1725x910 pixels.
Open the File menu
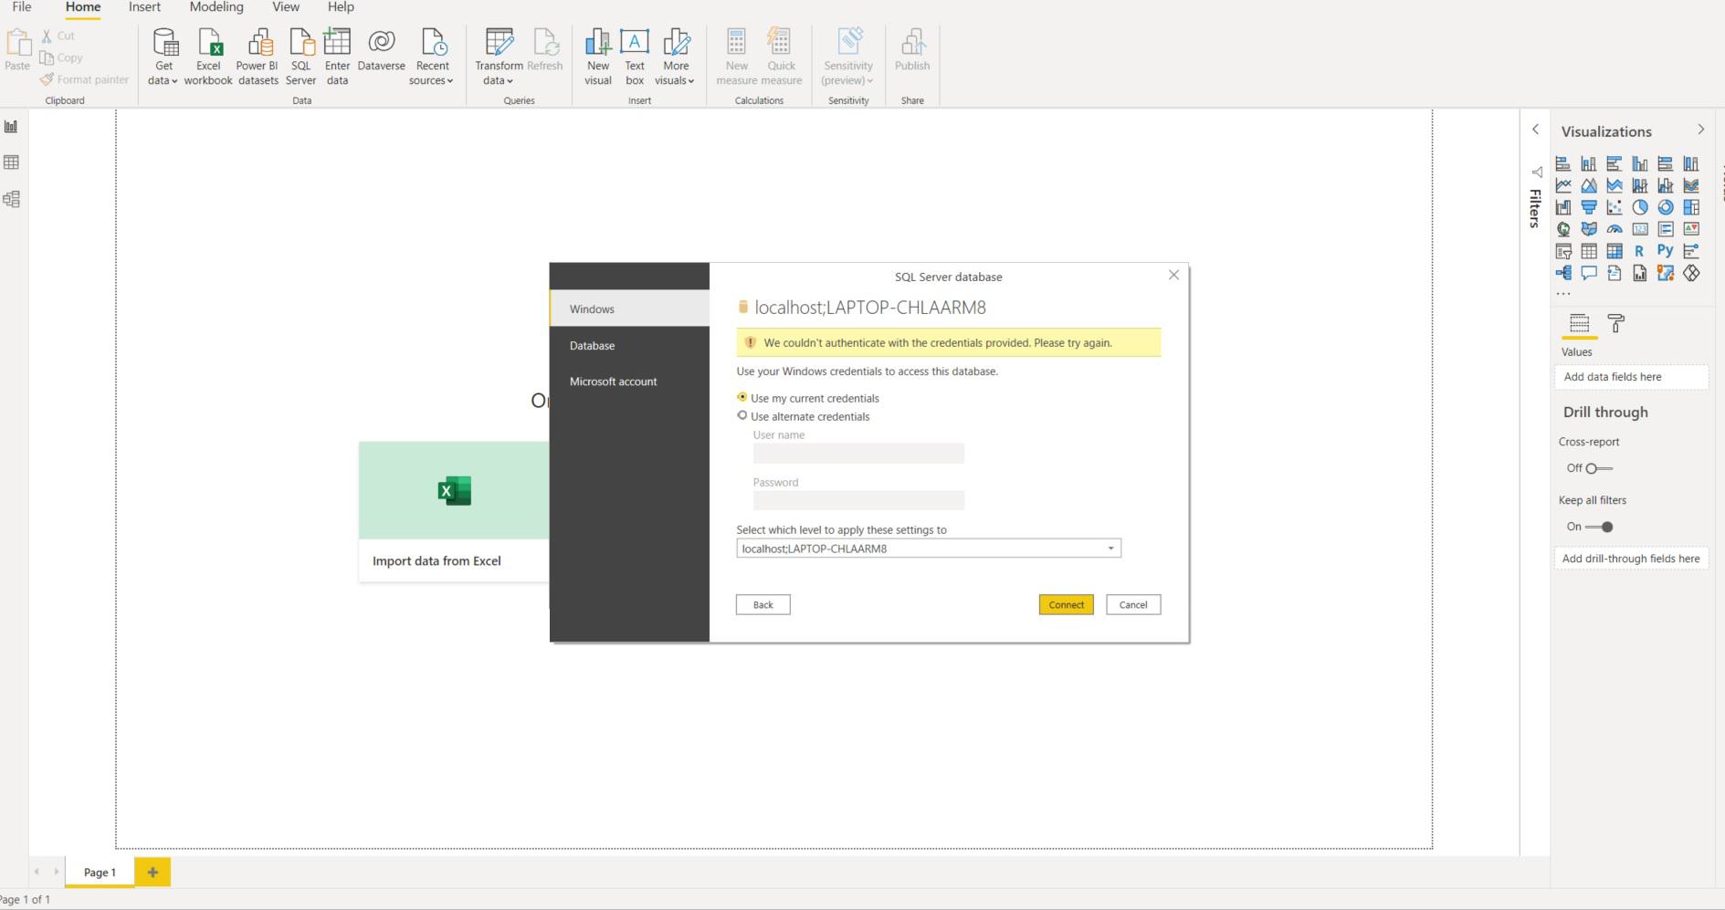[22, 7]
